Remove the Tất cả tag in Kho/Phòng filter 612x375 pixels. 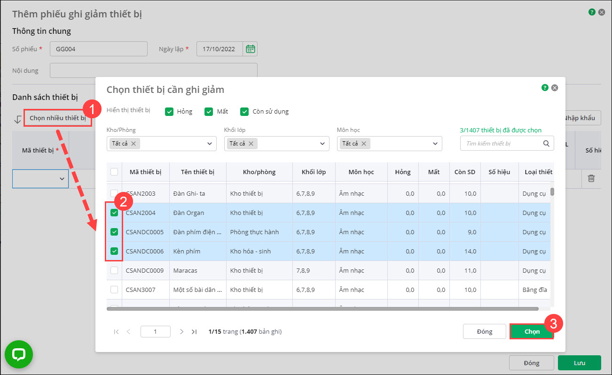133,144
